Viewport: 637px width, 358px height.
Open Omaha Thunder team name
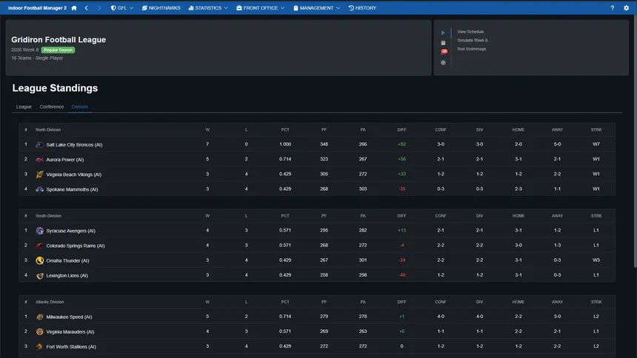click(x=67, y=260)
